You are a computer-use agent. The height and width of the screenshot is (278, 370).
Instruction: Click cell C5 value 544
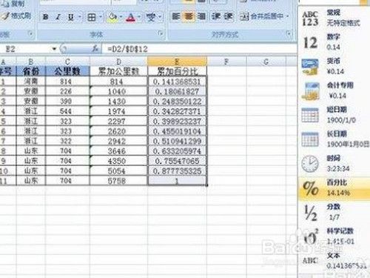(68, 111)
